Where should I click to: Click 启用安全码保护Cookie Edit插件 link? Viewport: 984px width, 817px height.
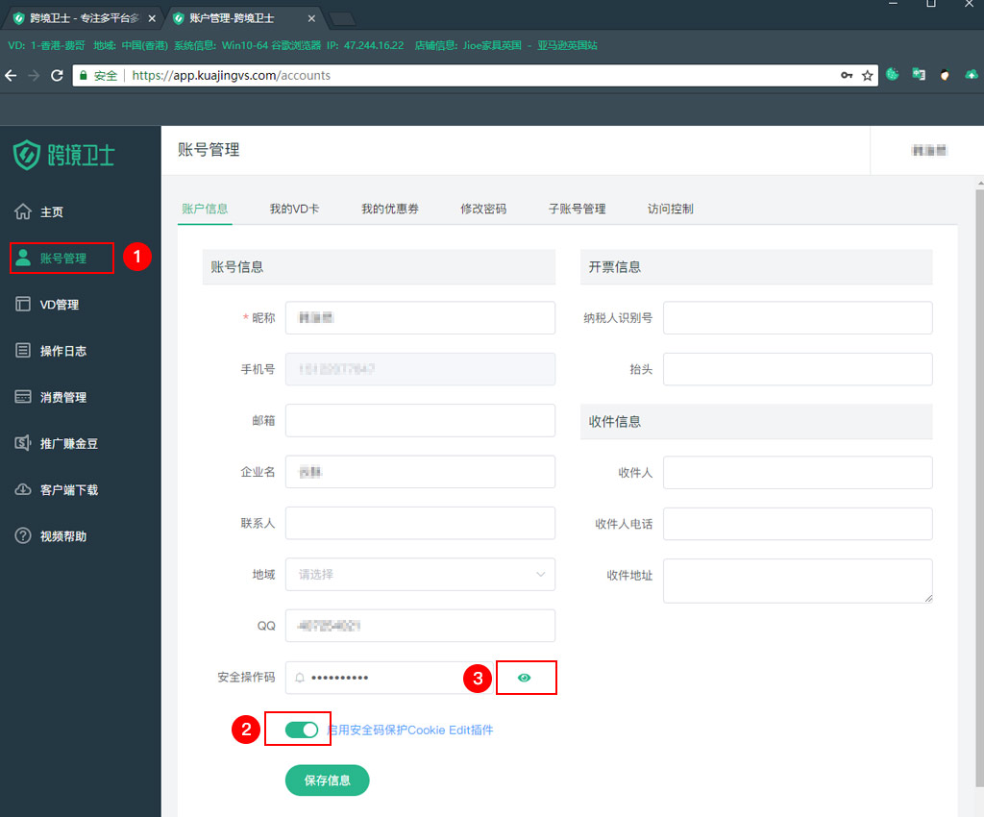point(409,730)
